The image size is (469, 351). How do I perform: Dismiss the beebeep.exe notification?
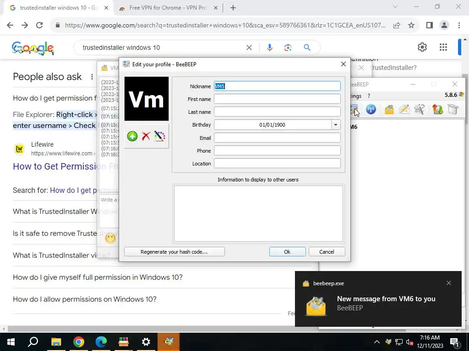pyautogui.click(x=449, y=283)
